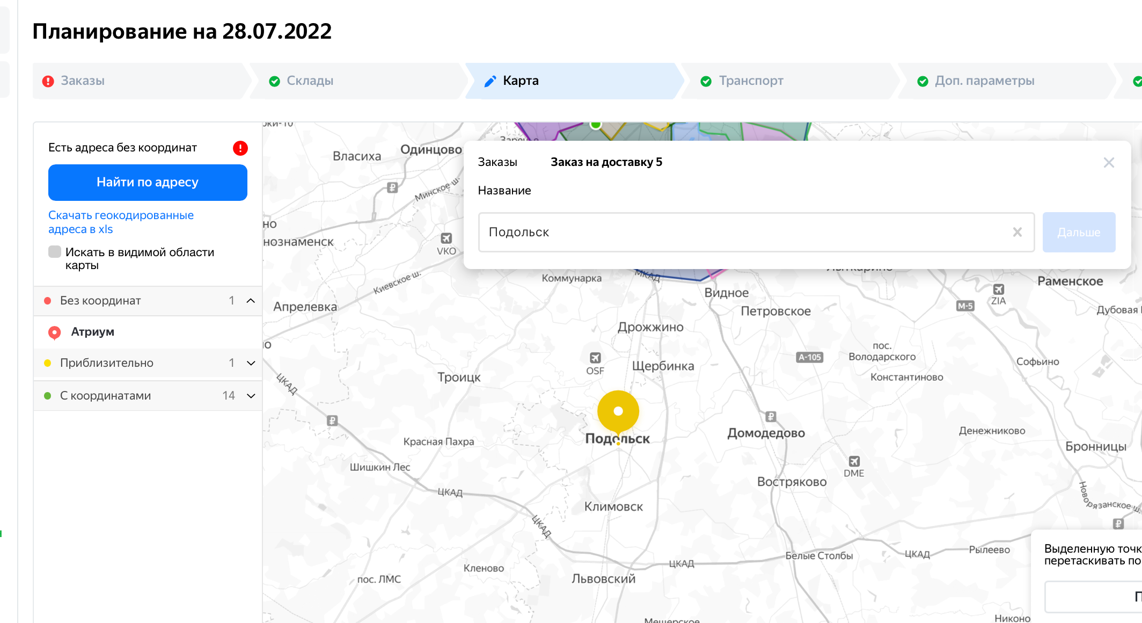The width and height of the screenshot is (1142, 623).
Task: Click the Одинцово label on the map
Action: 431,150
